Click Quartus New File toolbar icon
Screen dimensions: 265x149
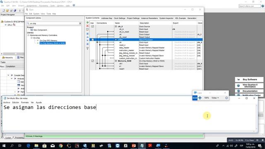tap(3, 10)
